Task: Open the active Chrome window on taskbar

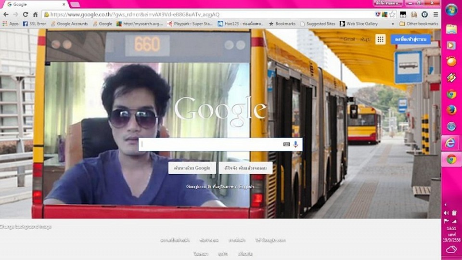Action: (x=450, y=159)
